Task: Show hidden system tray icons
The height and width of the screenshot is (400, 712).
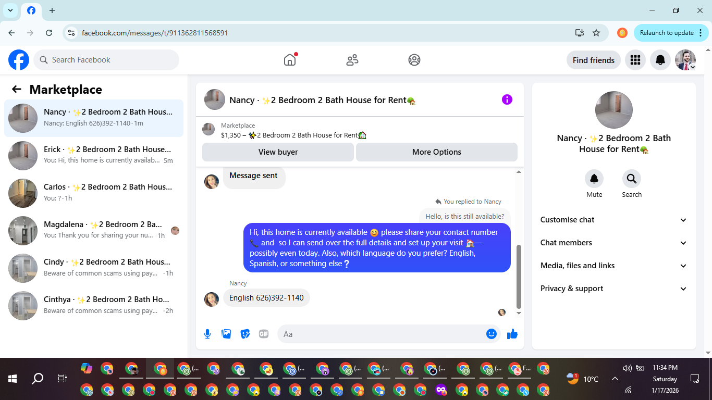Action: pyautogui.click(x=615, y=379)
